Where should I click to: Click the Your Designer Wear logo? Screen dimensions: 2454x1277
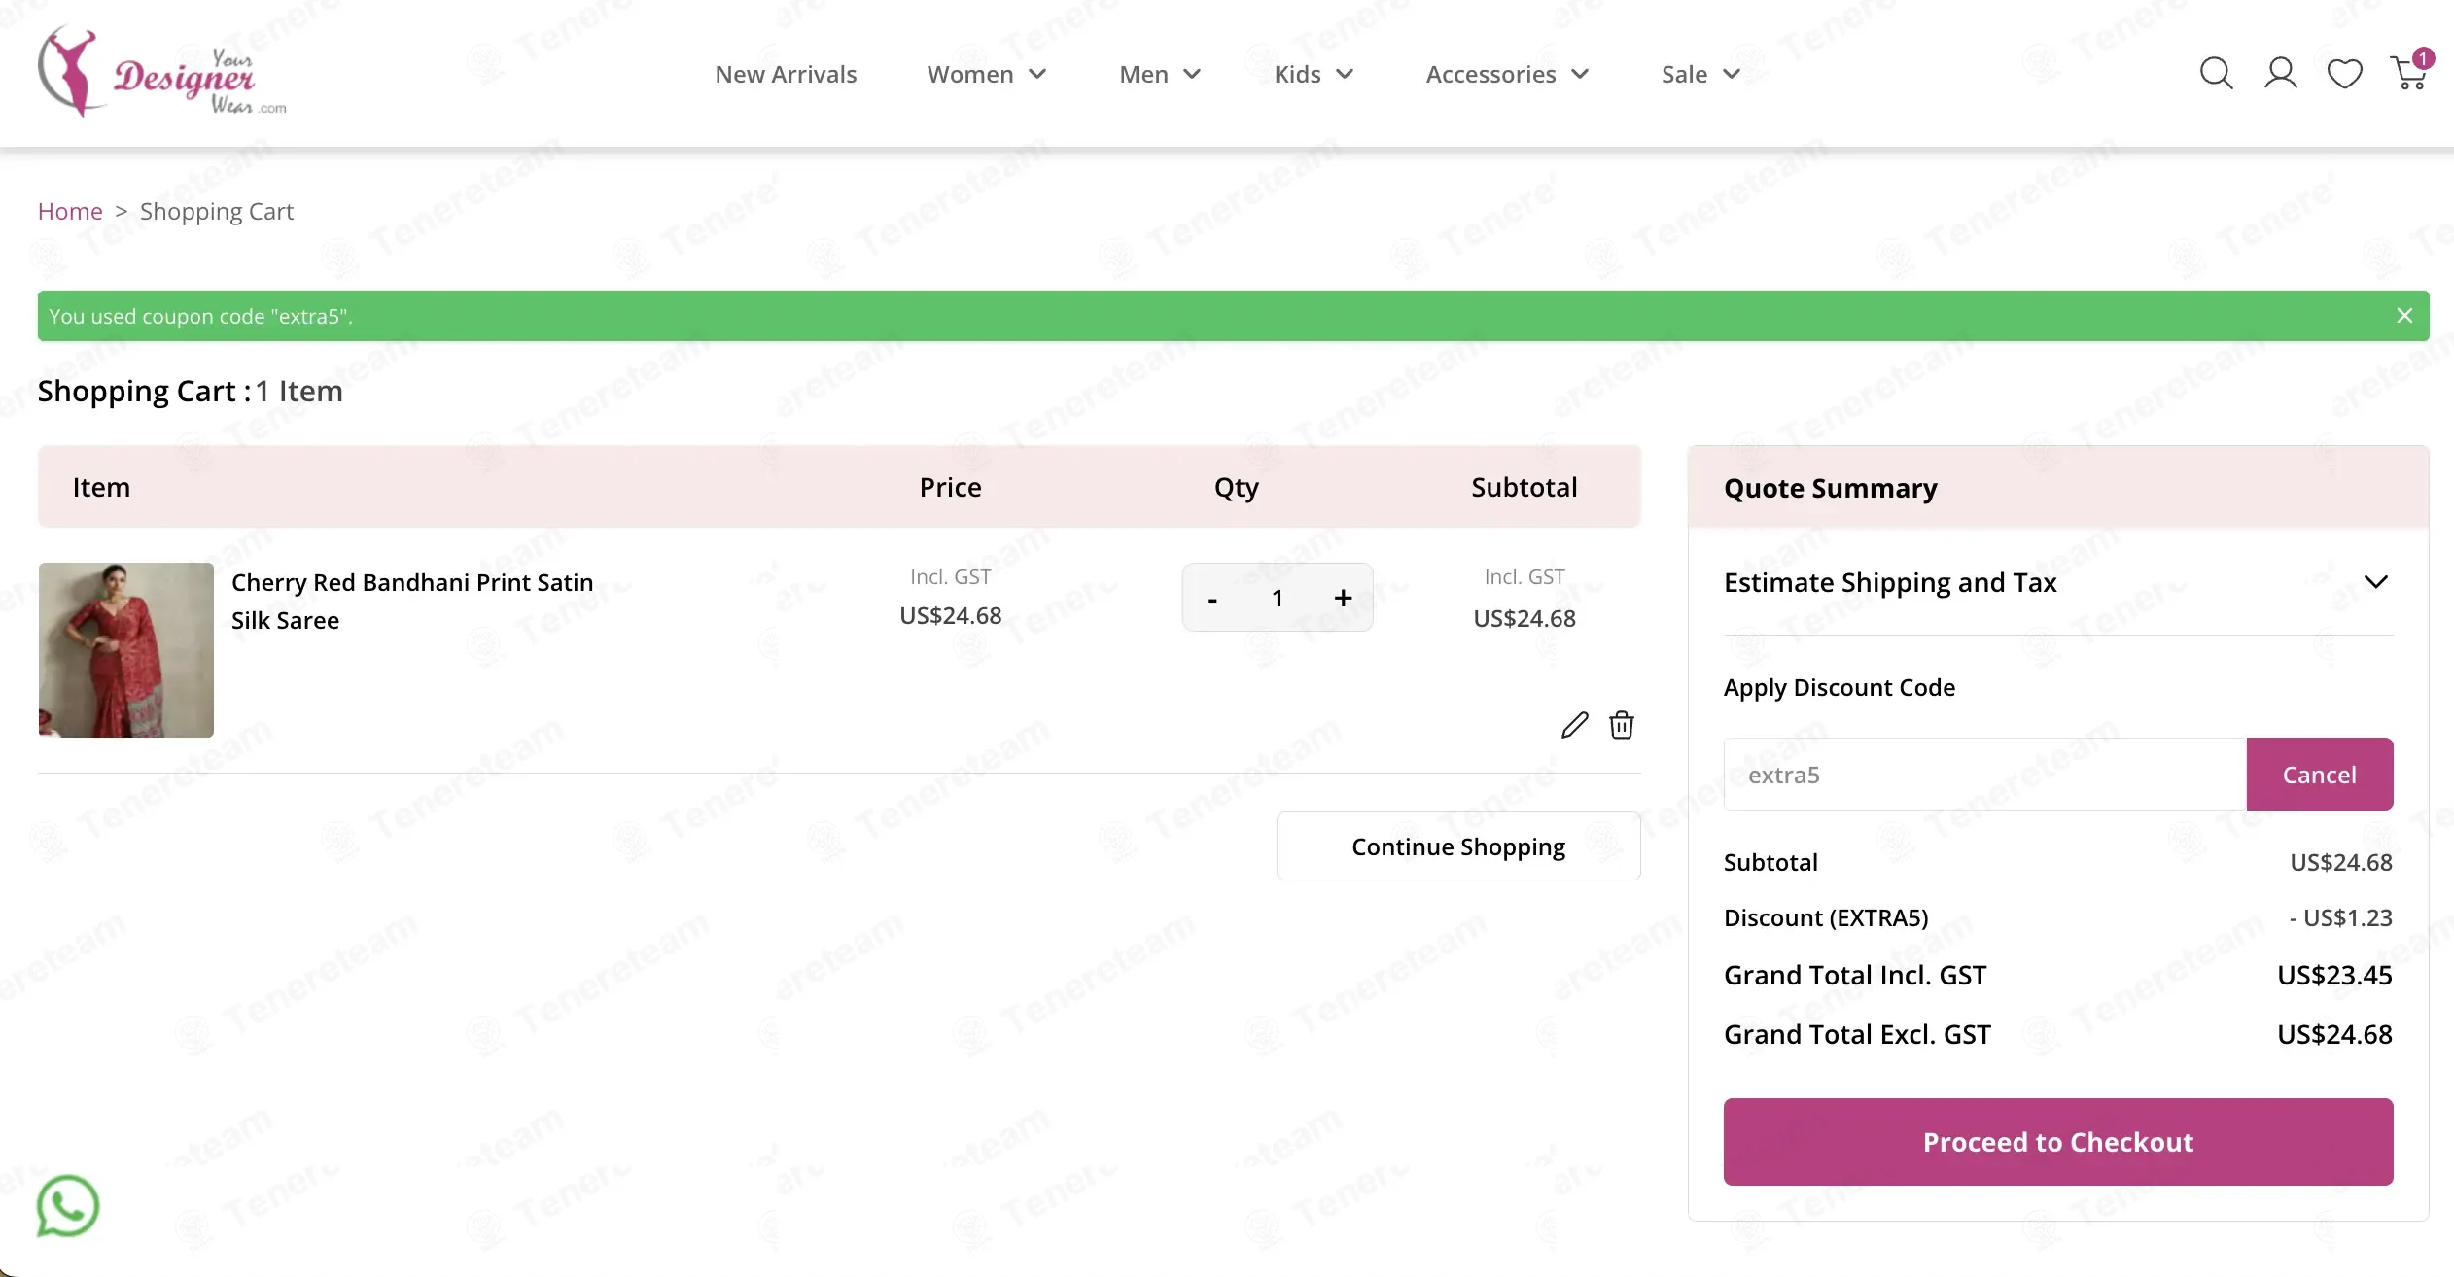[x=161, y=72]
